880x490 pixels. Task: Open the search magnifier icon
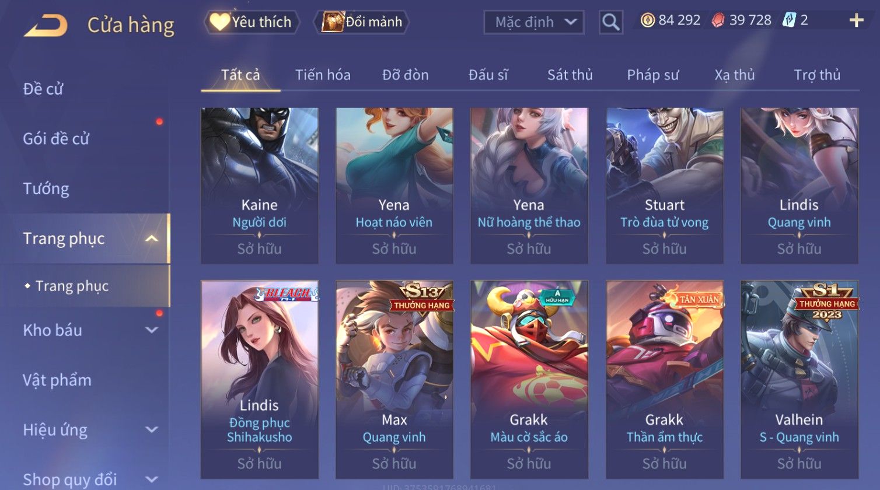pyautogui.click(x=610, y=22)
